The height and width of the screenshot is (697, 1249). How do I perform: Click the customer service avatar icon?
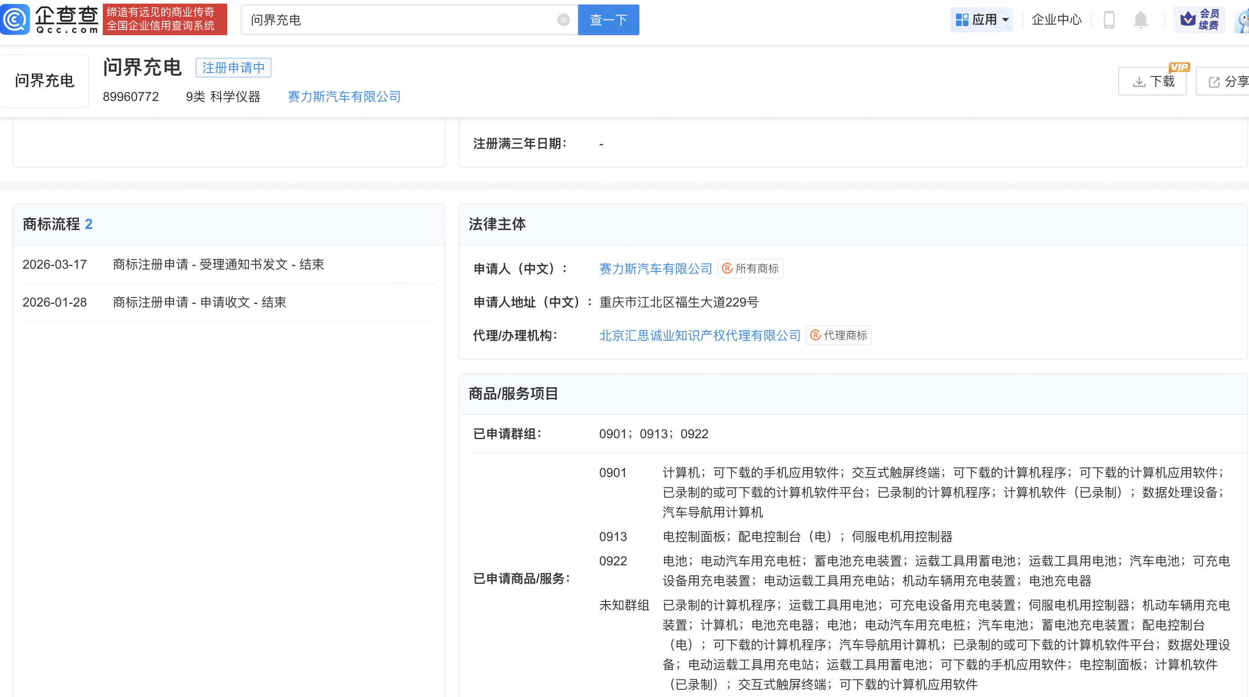(1242, 21)
